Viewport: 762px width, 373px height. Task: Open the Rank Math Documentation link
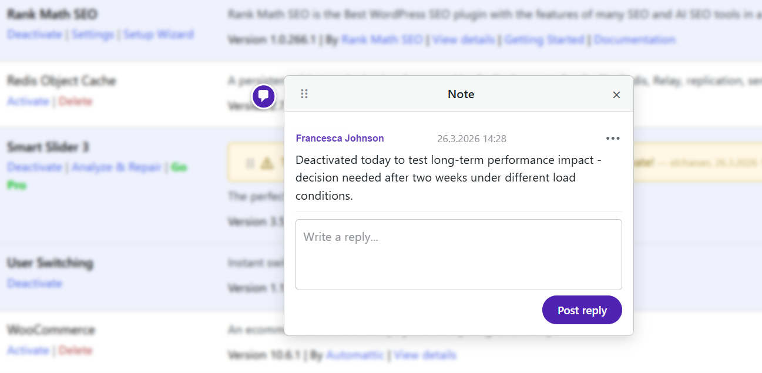[x=634, y=39]
